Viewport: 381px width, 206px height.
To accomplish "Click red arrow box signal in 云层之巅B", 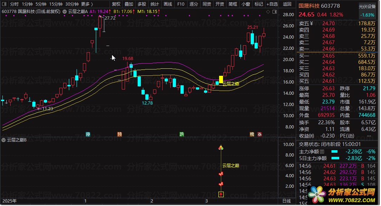I will (x=221, y=194).
